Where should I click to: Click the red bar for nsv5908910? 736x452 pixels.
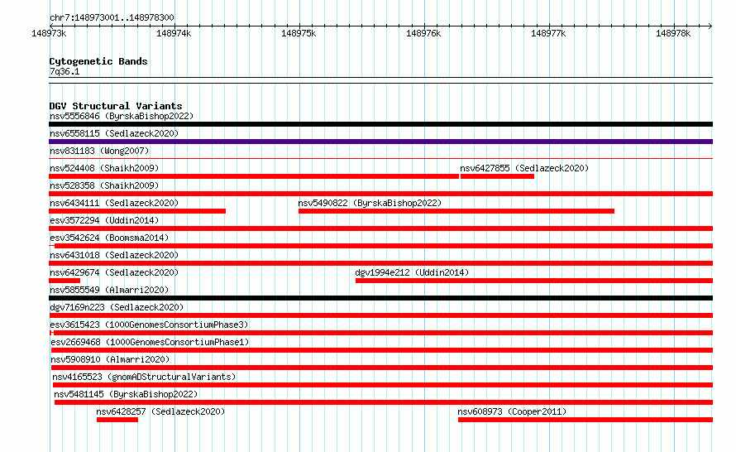pyautogui.click(x=382, y=368)
